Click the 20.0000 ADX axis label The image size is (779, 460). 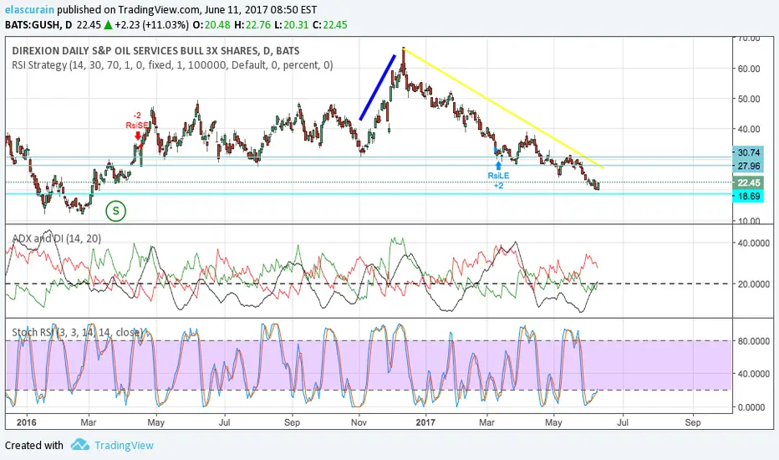click(754, 284)
